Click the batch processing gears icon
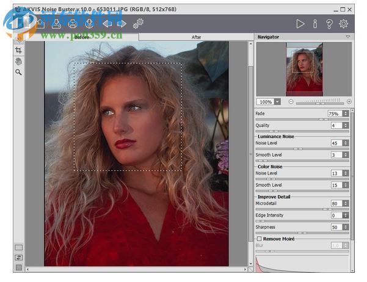367x282 pixels. click(x=139, y=23)
